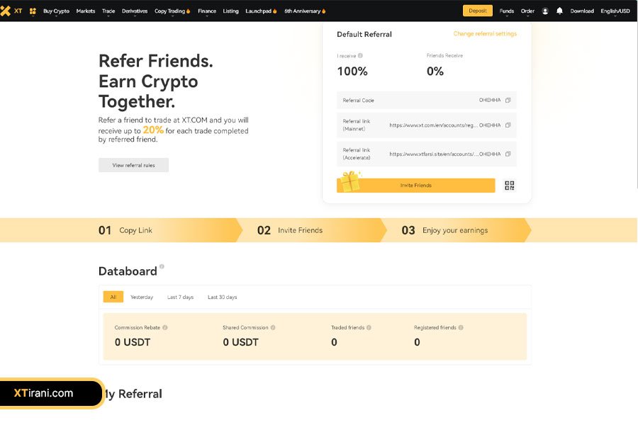Show the Commission Rebate info tooltip

pyautogui.click(x=165, y=328)
